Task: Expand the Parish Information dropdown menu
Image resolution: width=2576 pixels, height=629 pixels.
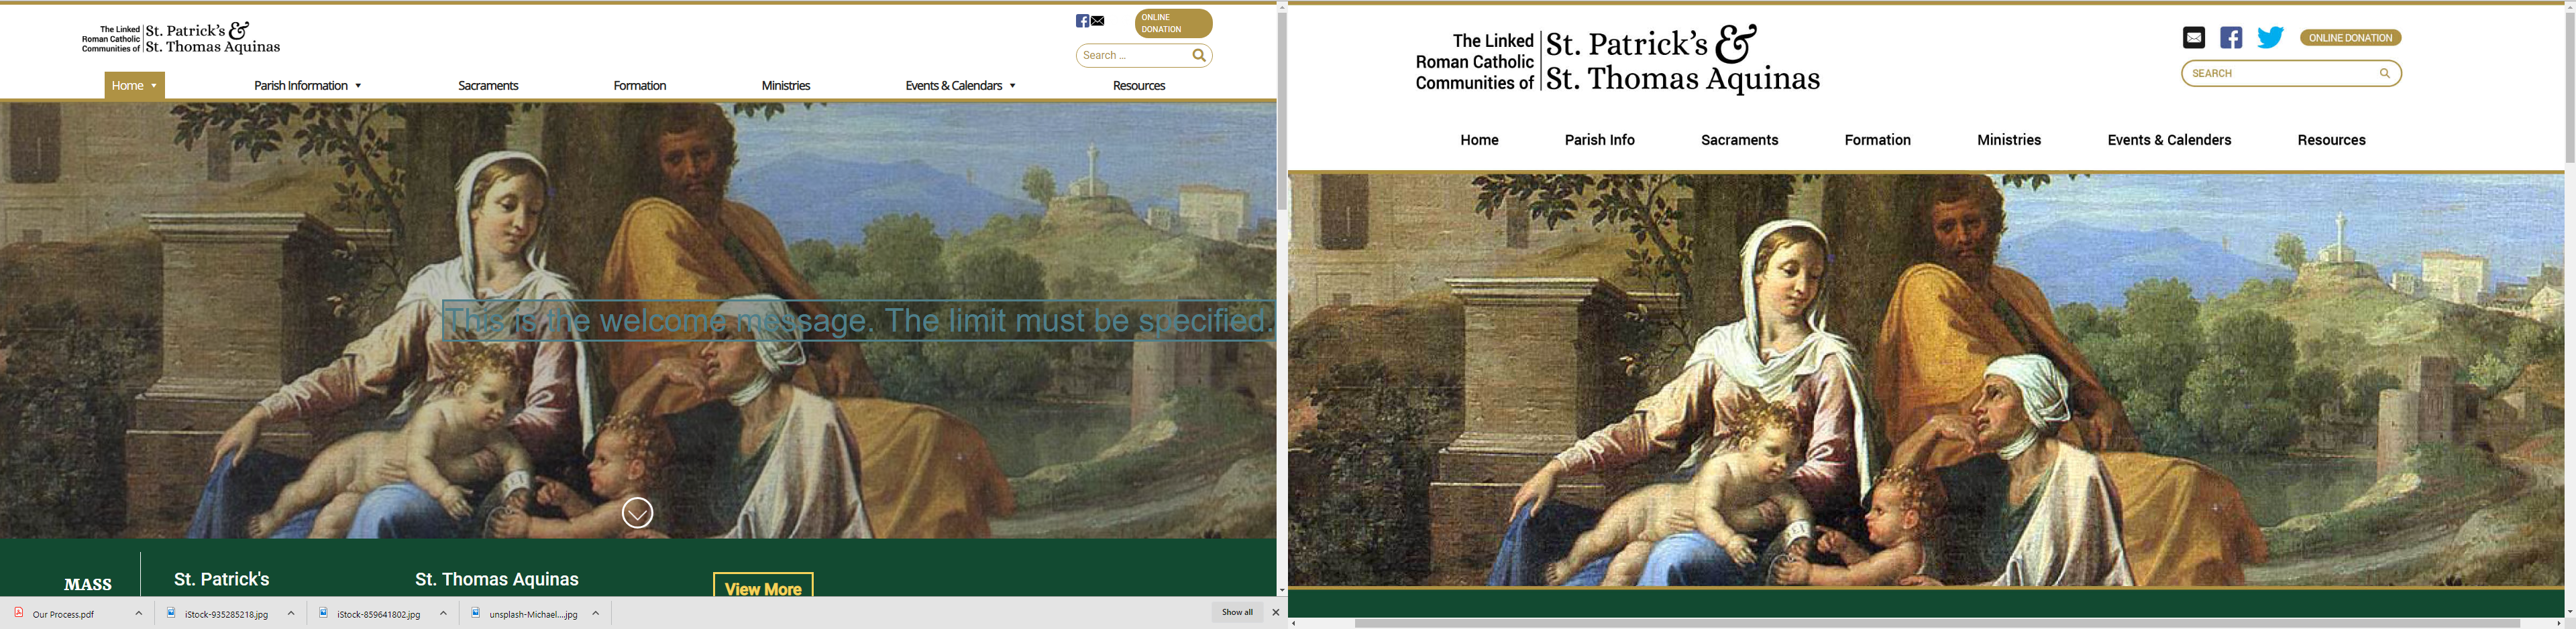Action: pos(307,86)
